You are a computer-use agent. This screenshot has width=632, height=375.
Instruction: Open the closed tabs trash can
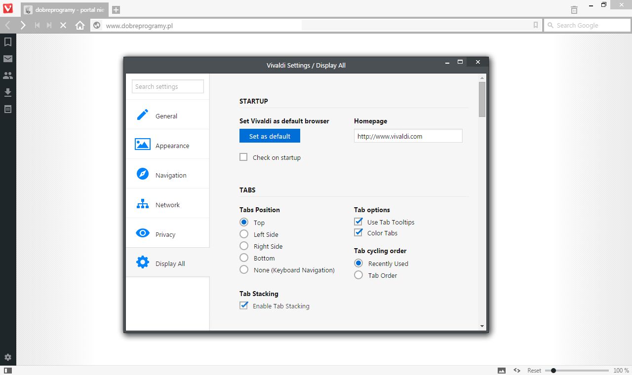(574, 9)
